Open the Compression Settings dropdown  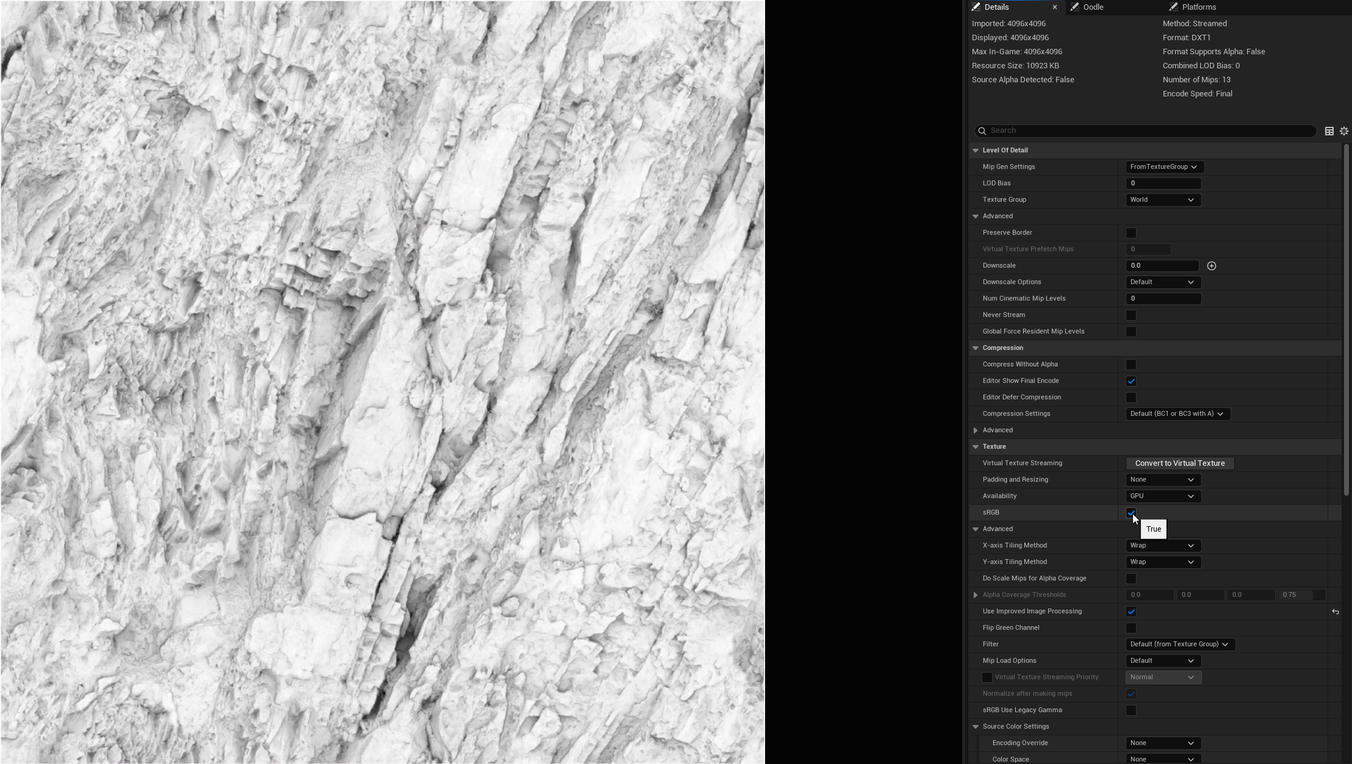tap(1177, 414)
